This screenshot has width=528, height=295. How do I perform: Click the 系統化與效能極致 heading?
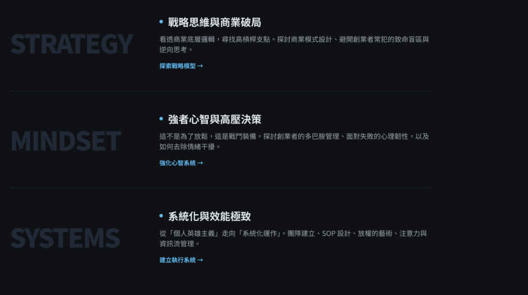209,216
